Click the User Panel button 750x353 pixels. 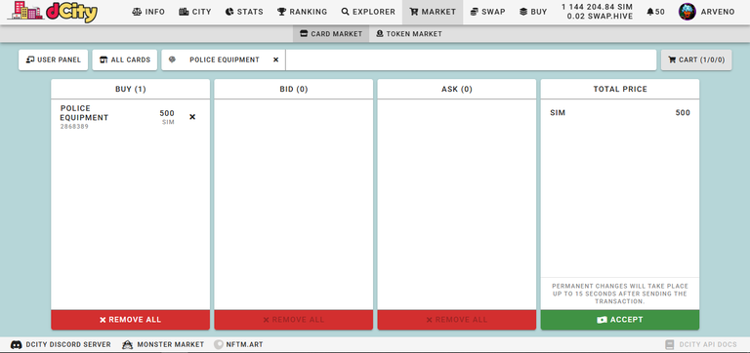pyautogui.click(x=53, y=59)
